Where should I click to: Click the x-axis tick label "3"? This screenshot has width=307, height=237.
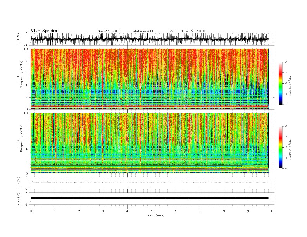[x=103, y=211]
